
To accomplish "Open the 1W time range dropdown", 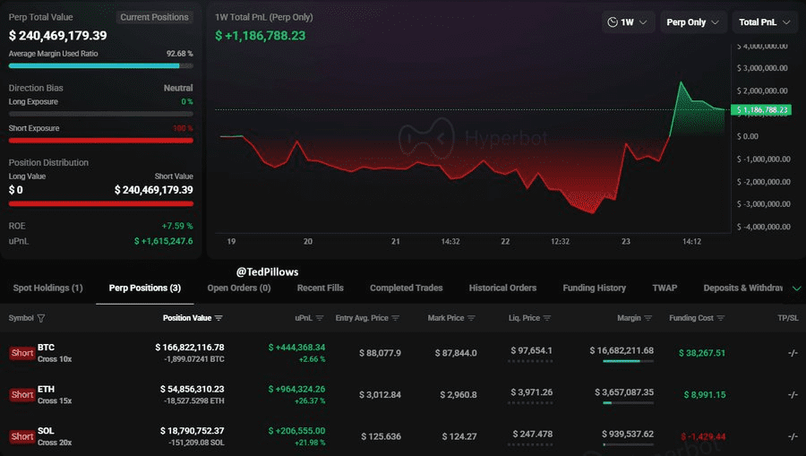I will click(629, 22).
